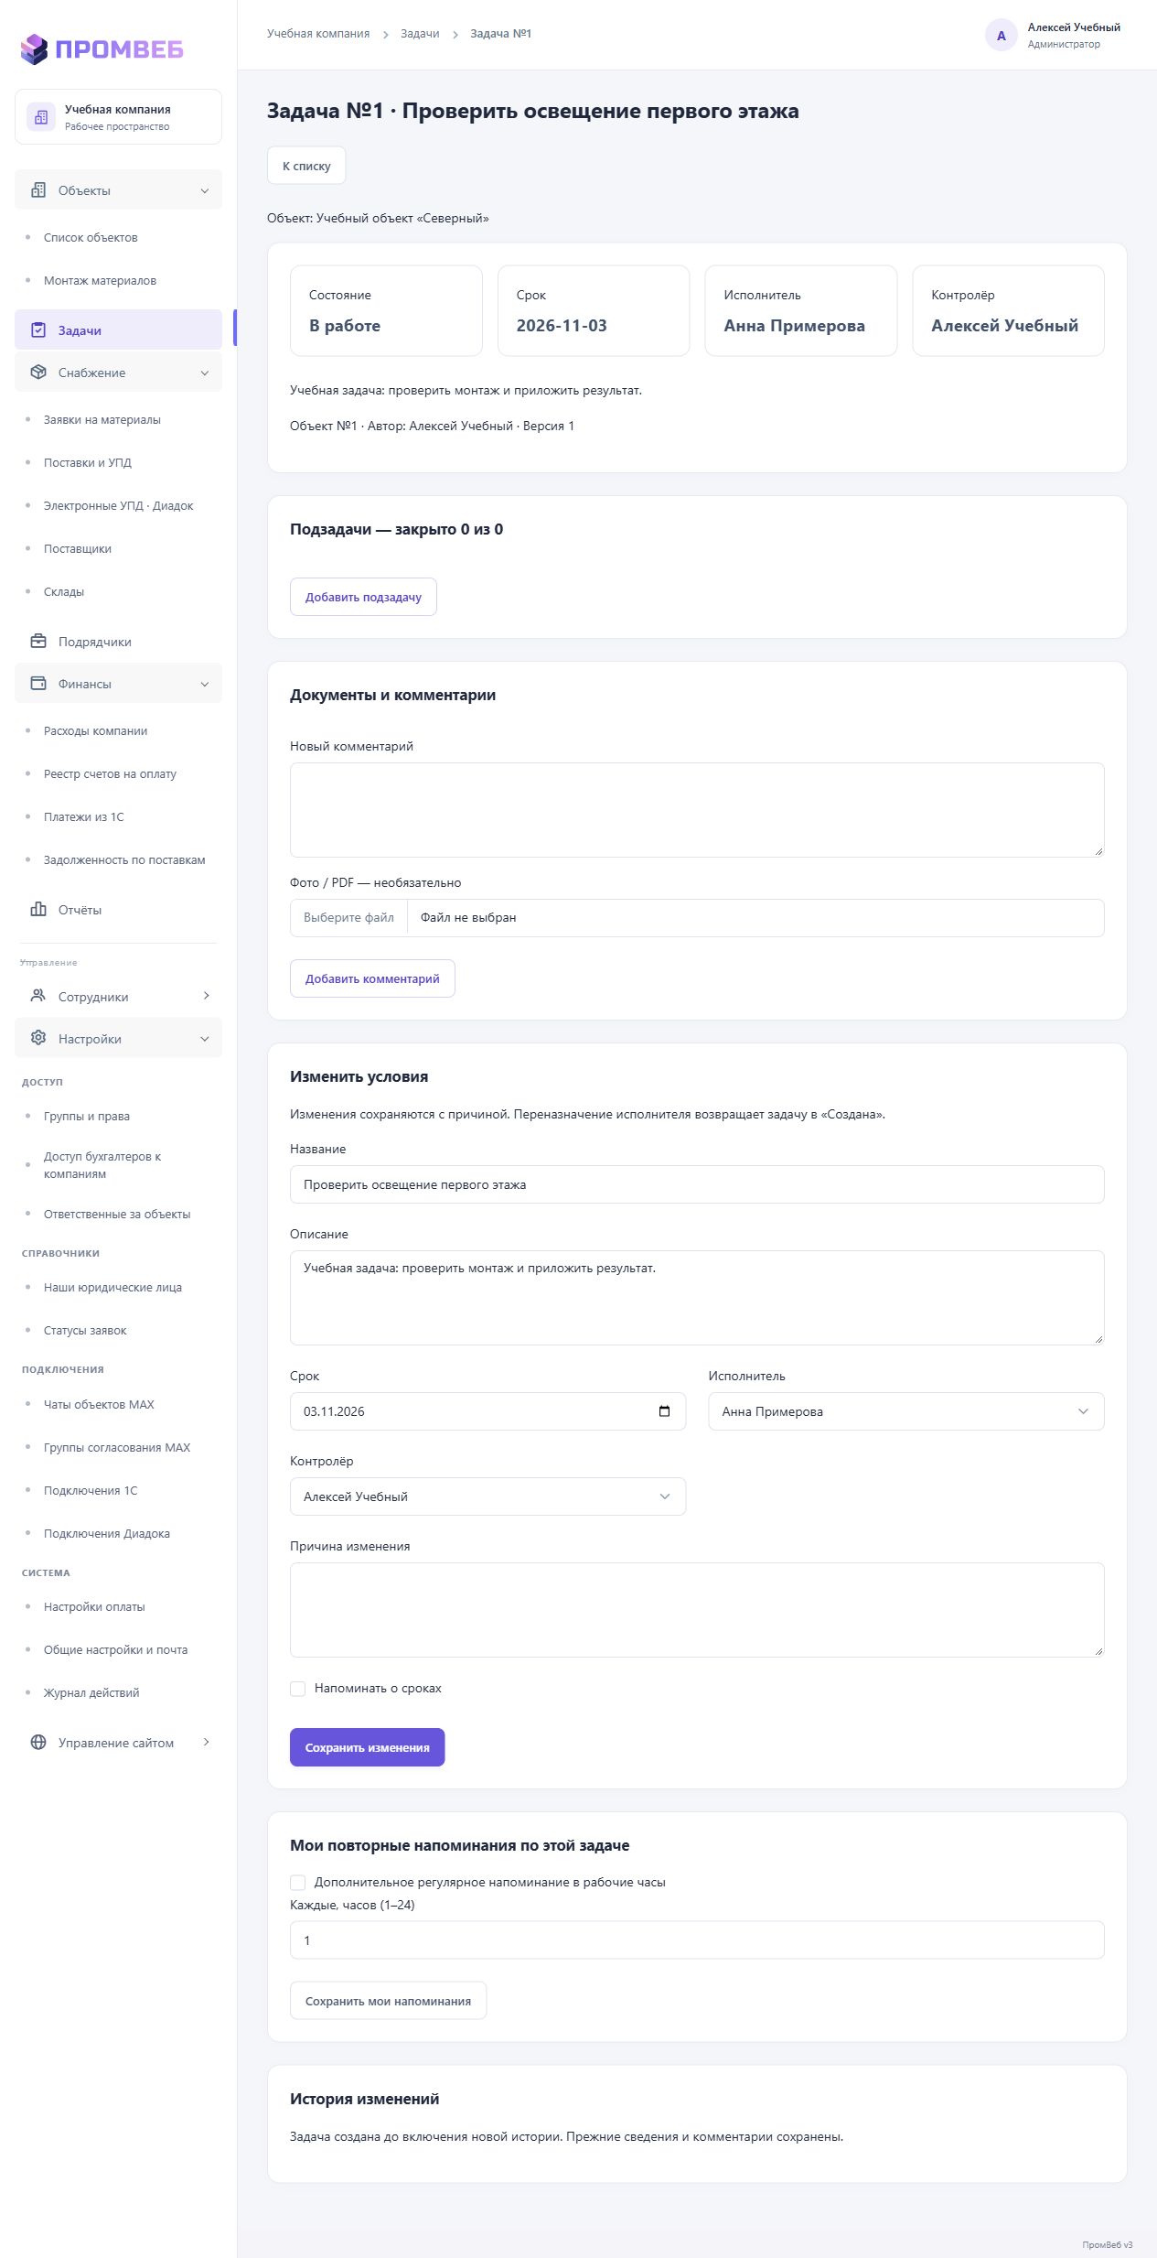Open Склады menu item
The height and width of the screenshot is (2258, 1157).
coord(64,591)
